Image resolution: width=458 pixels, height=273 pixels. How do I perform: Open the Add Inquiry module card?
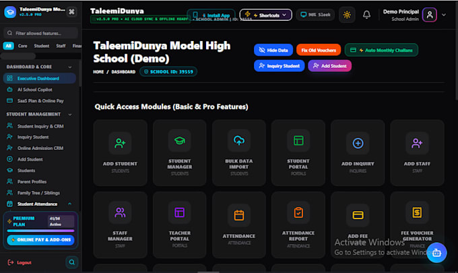(358, 153)
